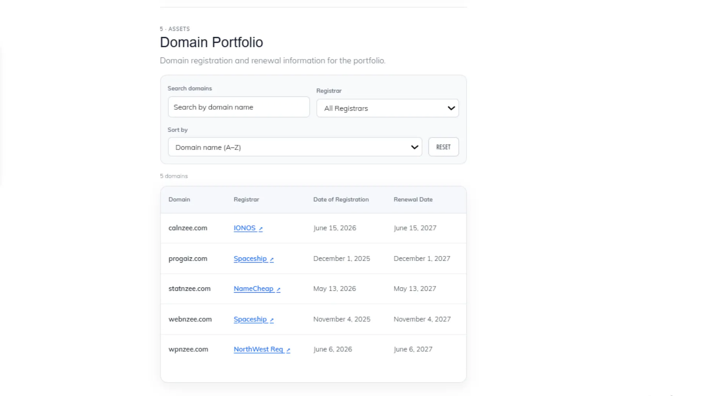This screenshot has height=396, width=705.
Task: Click the May 13, 2027 renewal date
Action: click(415, 289)
